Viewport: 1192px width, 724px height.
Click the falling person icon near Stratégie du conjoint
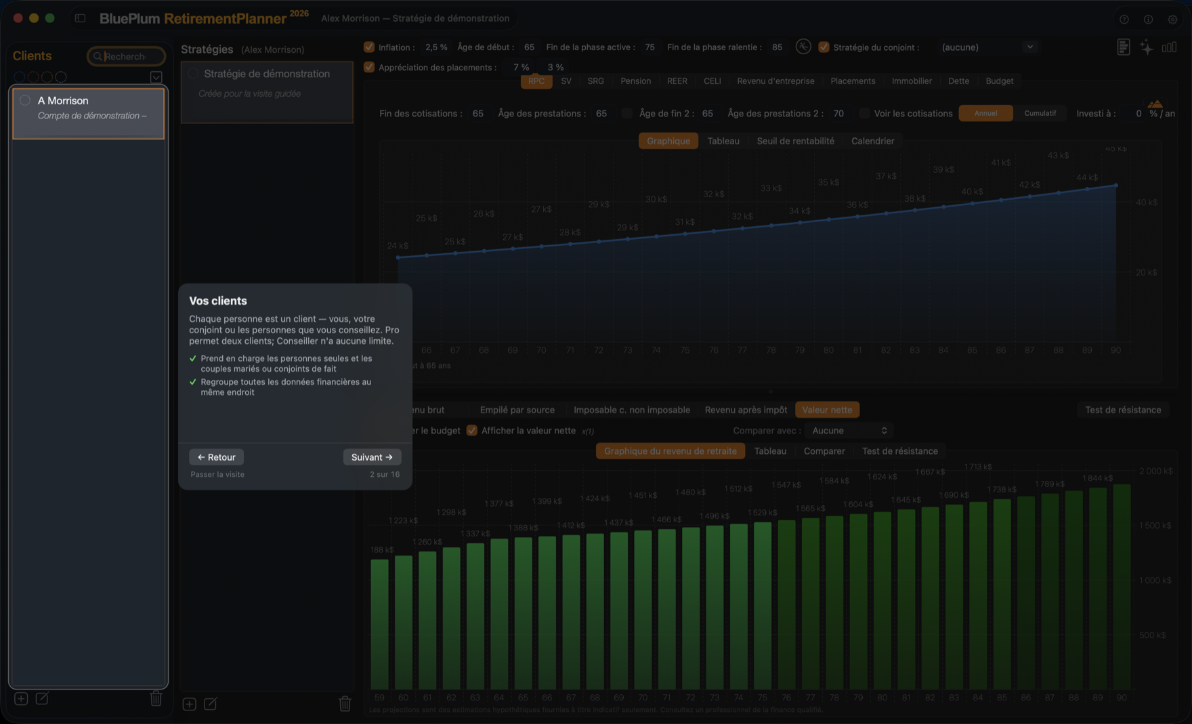[x=803, y=47]
